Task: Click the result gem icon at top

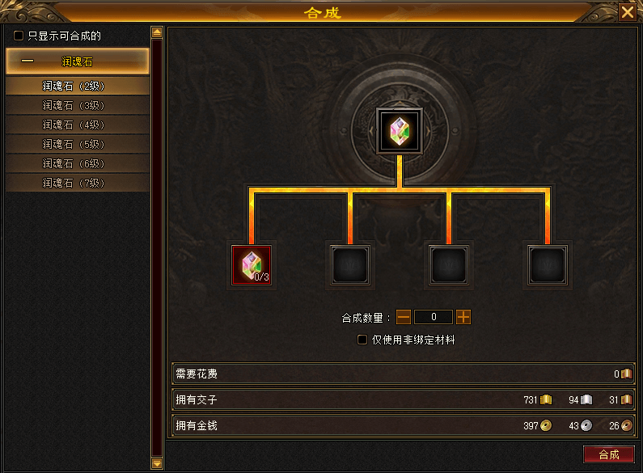Action: (400, 131)
